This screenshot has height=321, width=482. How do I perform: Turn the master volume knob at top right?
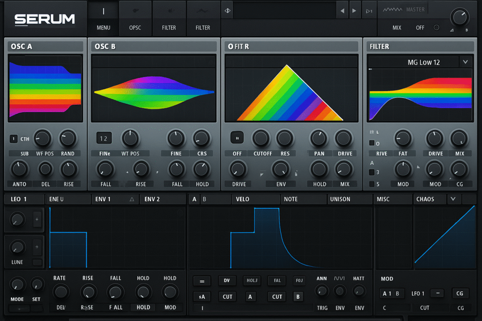pos(459,17)
